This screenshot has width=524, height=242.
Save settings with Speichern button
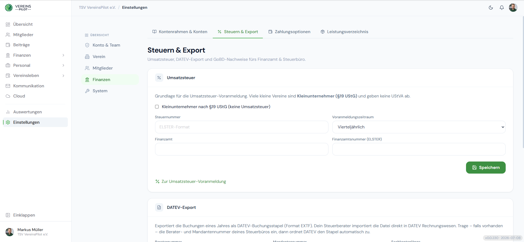486,168
